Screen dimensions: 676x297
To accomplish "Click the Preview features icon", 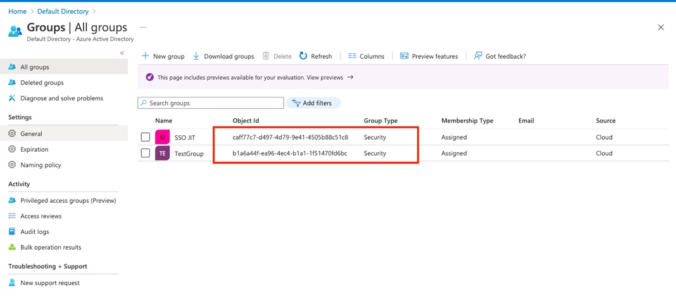I will tap(404, 56).
